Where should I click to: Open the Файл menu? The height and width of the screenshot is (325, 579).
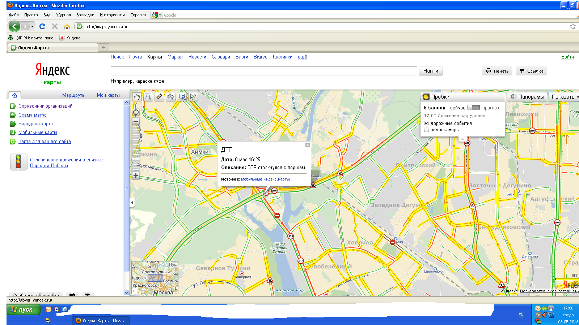[14, 15]
